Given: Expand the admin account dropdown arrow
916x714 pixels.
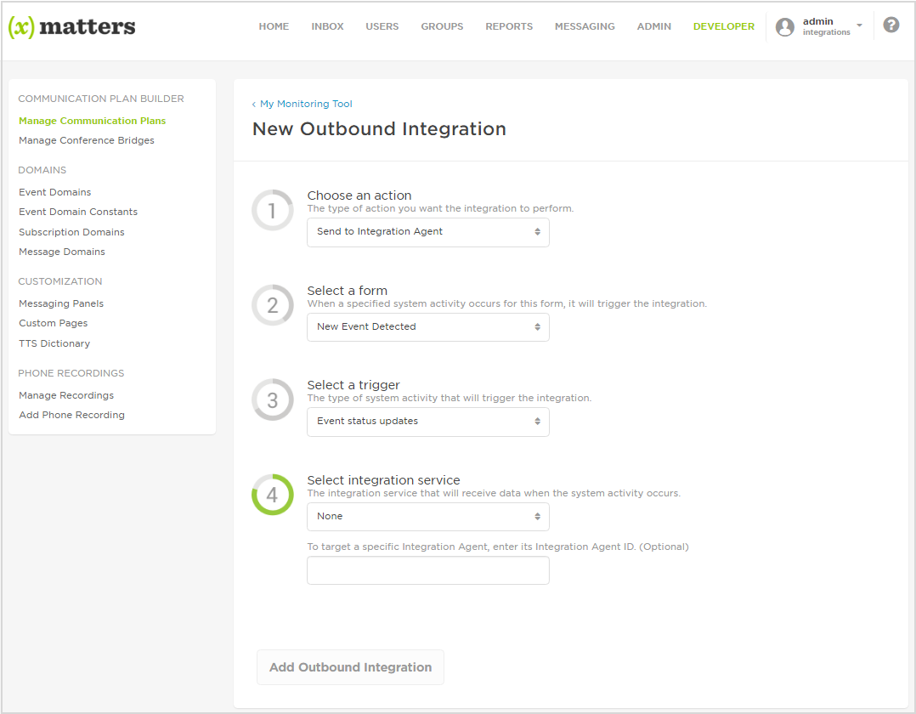Looking at the screenshot, I should (x=859, y=25).
